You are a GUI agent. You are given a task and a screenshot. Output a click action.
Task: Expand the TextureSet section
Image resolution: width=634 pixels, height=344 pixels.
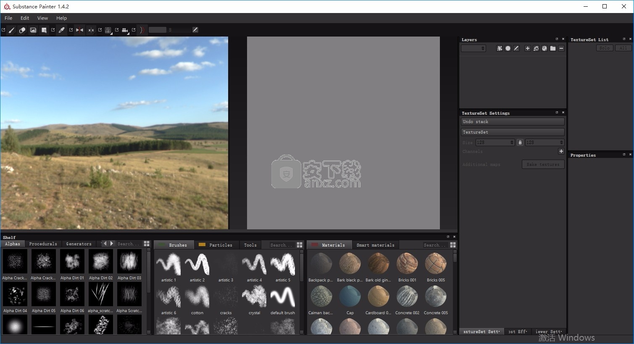pyautogui.click(x=513, y=132)
